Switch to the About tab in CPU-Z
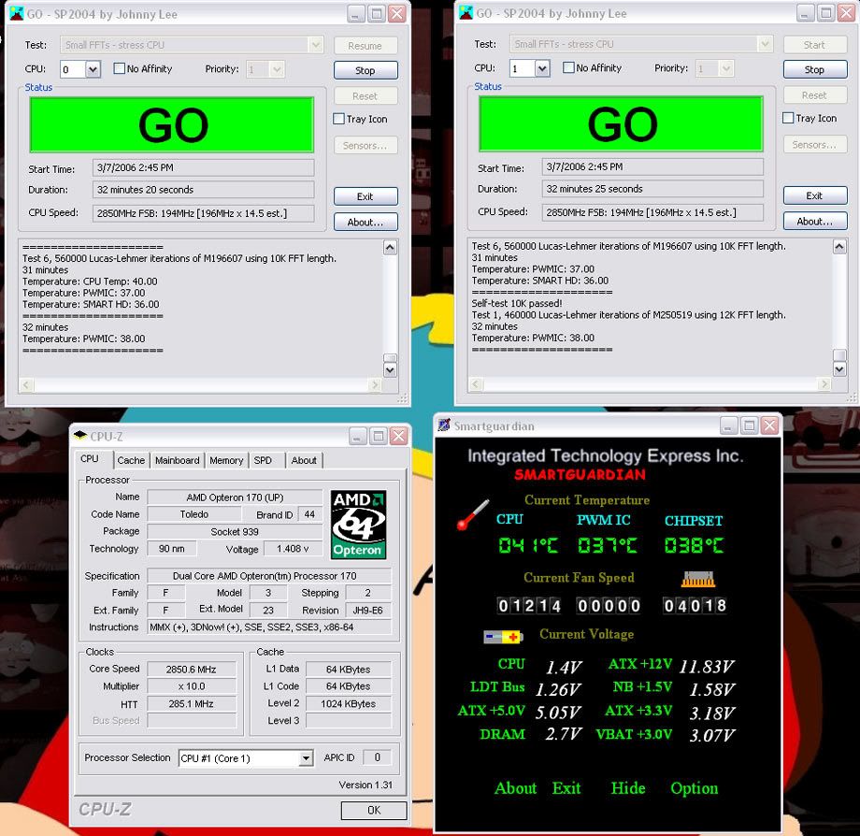860x836 pixels. (304, 460)
